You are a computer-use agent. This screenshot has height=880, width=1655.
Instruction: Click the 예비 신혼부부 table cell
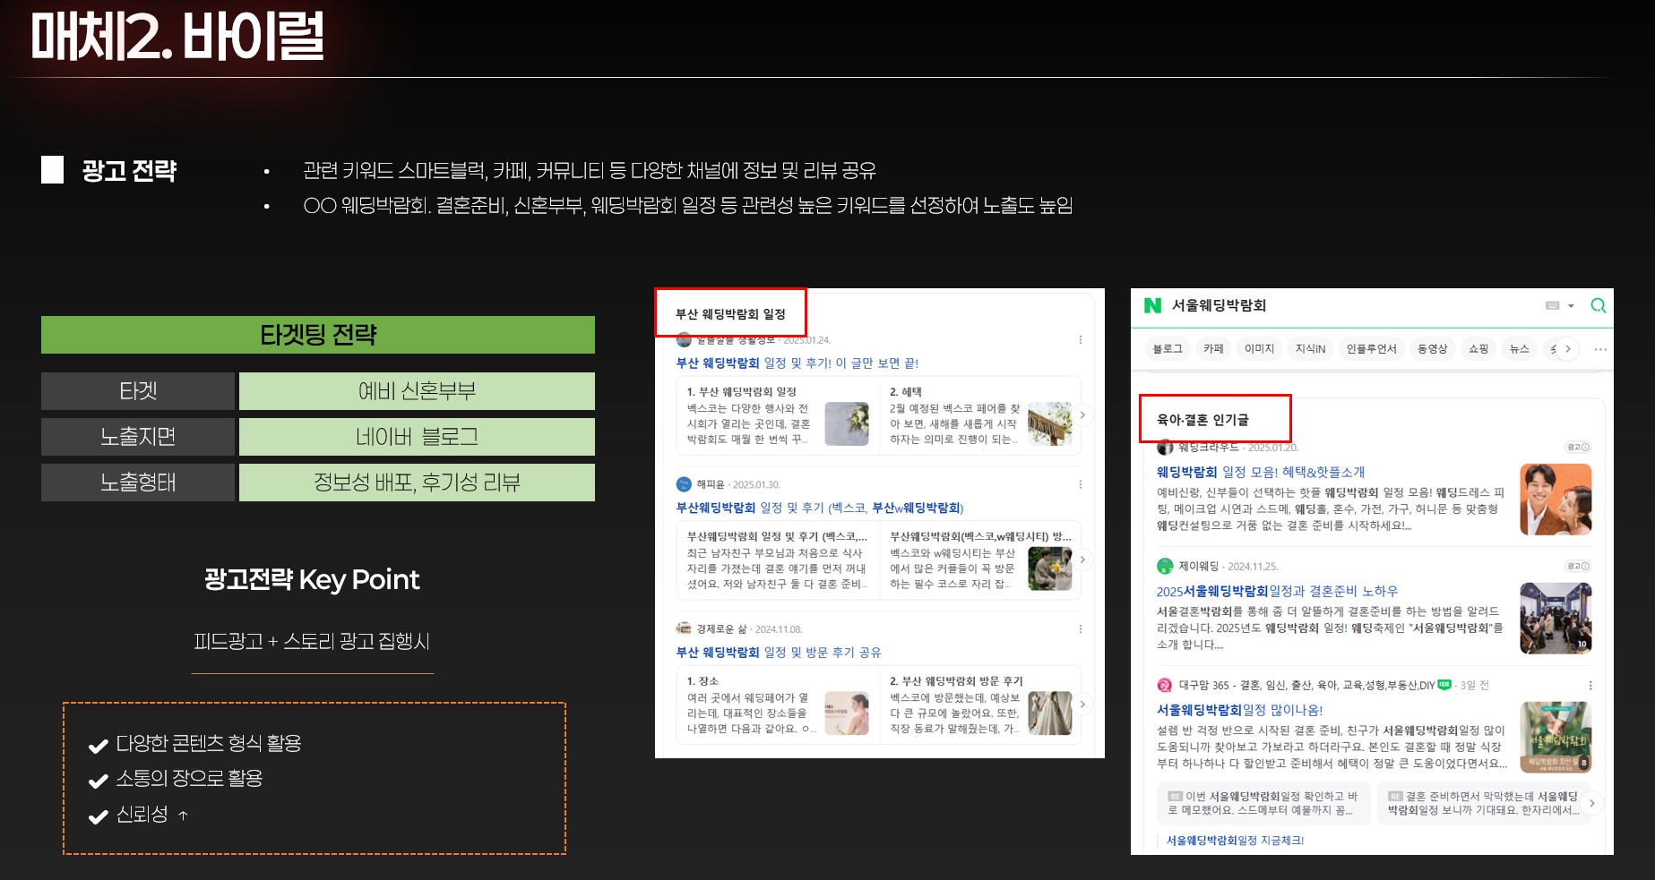coord(417,391)
